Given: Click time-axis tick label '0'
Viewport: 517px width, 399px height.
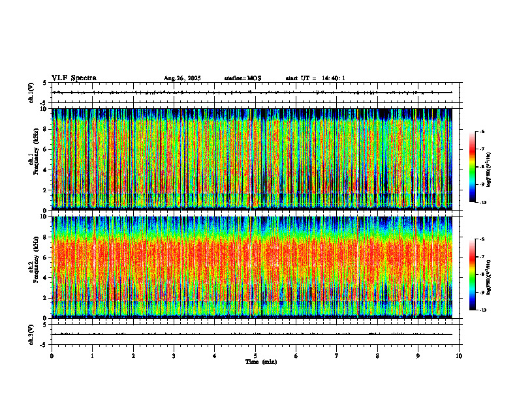Looking at the screenshot, I should [52, 356].
